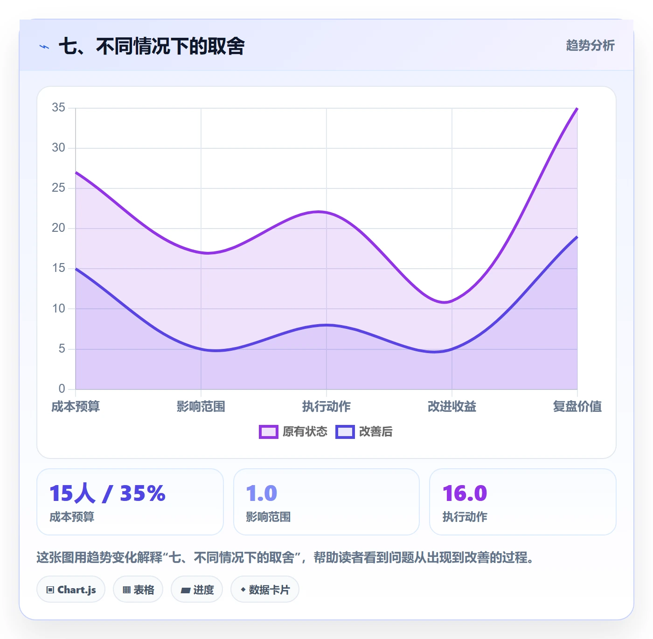Click the 原有状态 line point at 影响范围
Viewport: 653px width, 639px height.
pyautogui.click(x=201, y=253)
